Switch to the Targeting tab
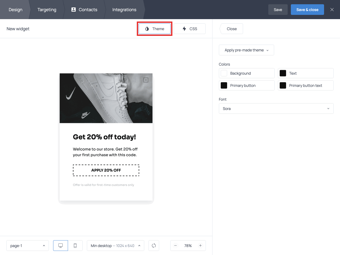 coord(47,10)
